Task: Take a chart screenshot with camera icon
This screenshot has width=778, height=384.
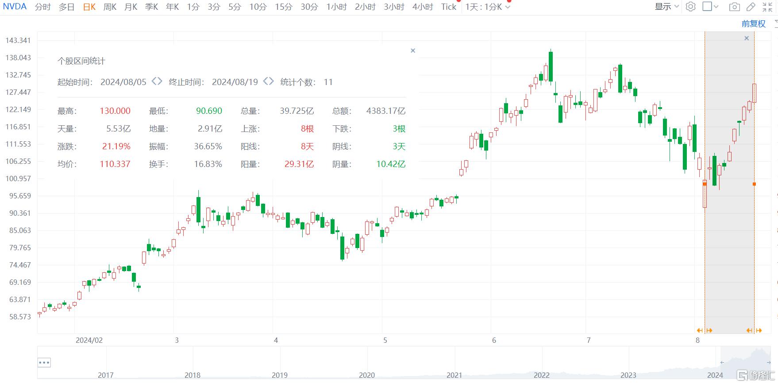Action: tap(734, 7)
